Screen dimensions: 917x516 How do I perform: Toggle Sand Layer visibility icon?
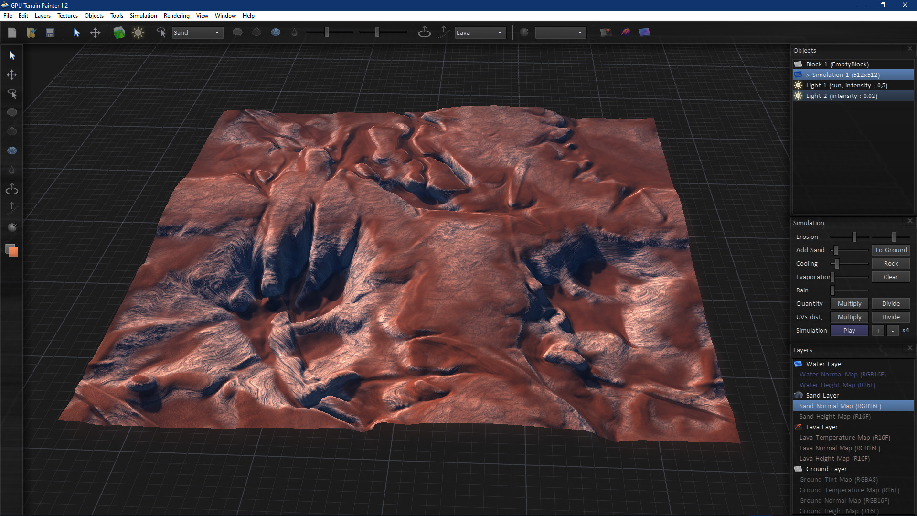pyautogui.click(x=798, y=395)
